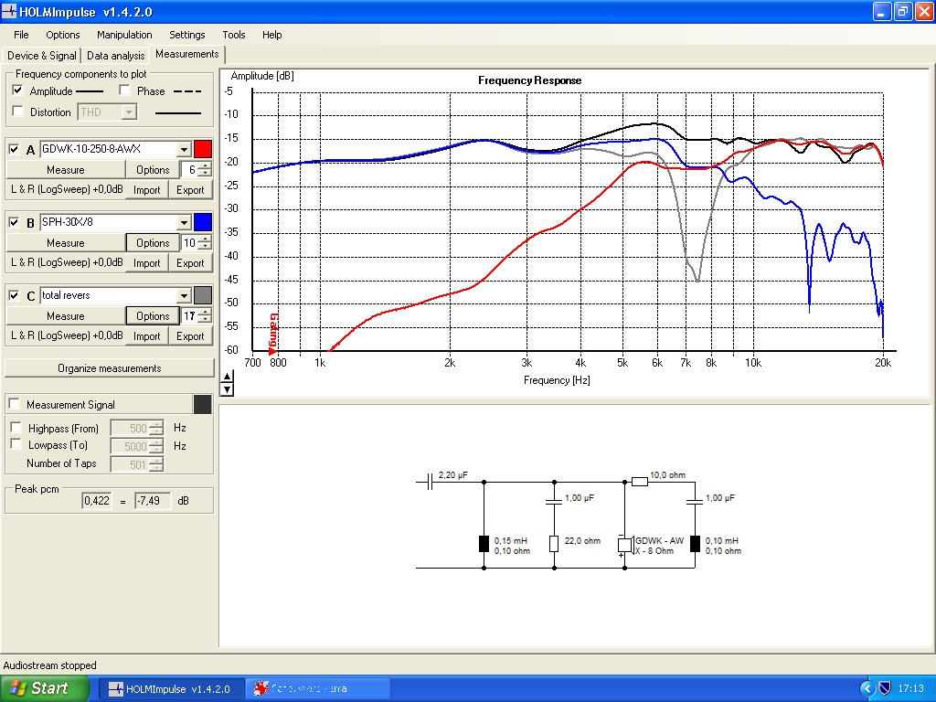936x702 pixels.
Task: Click Export for measurement A
Action: coord(190,190)
